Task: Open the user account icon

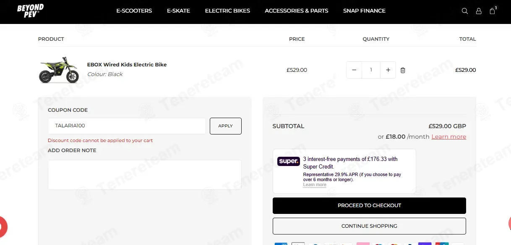Action: [479, 11]
